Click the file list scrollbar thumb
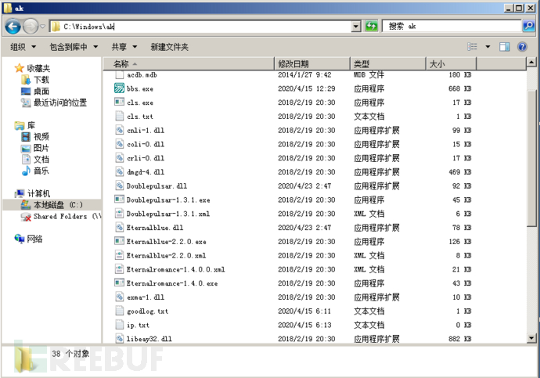 (x=531, y=157)
